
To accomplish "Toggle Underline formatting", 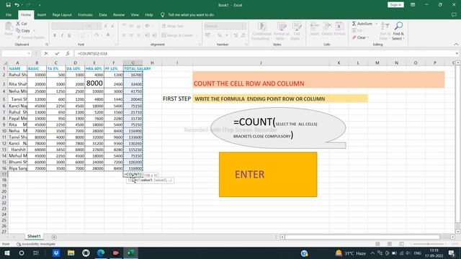I will click(x=69, y=35).
